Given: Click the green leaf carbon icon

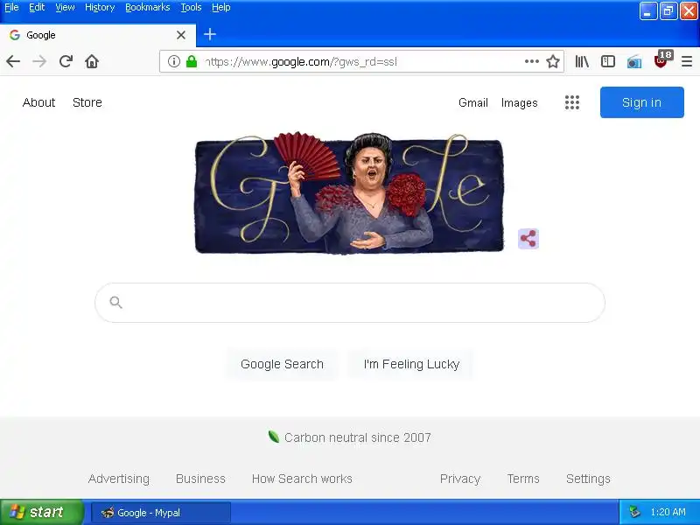Looking at the screenshot, I should tap(273, 437).
